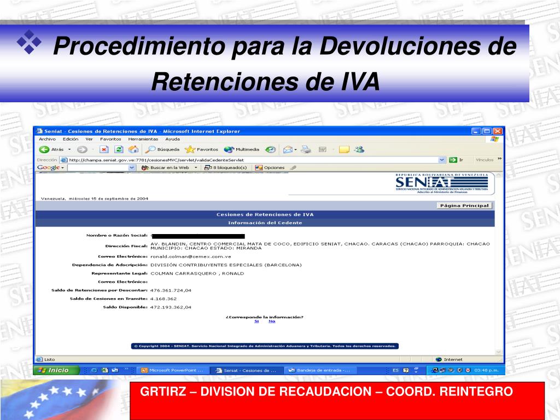Viewport: 560px width, 420px height.
Task: Click in the URL address field
Action: [250, 160]
